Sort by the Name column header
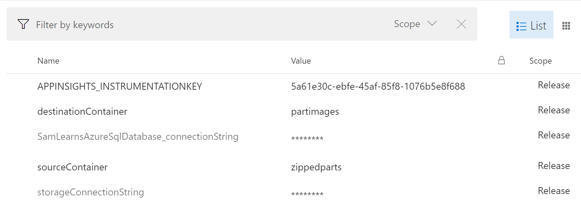The height and width of the screenshot is (218, 581). 48,61
